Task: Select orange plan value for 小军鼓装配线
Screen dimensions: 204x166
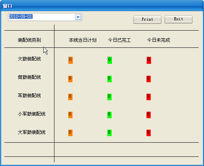Action: 70,115
